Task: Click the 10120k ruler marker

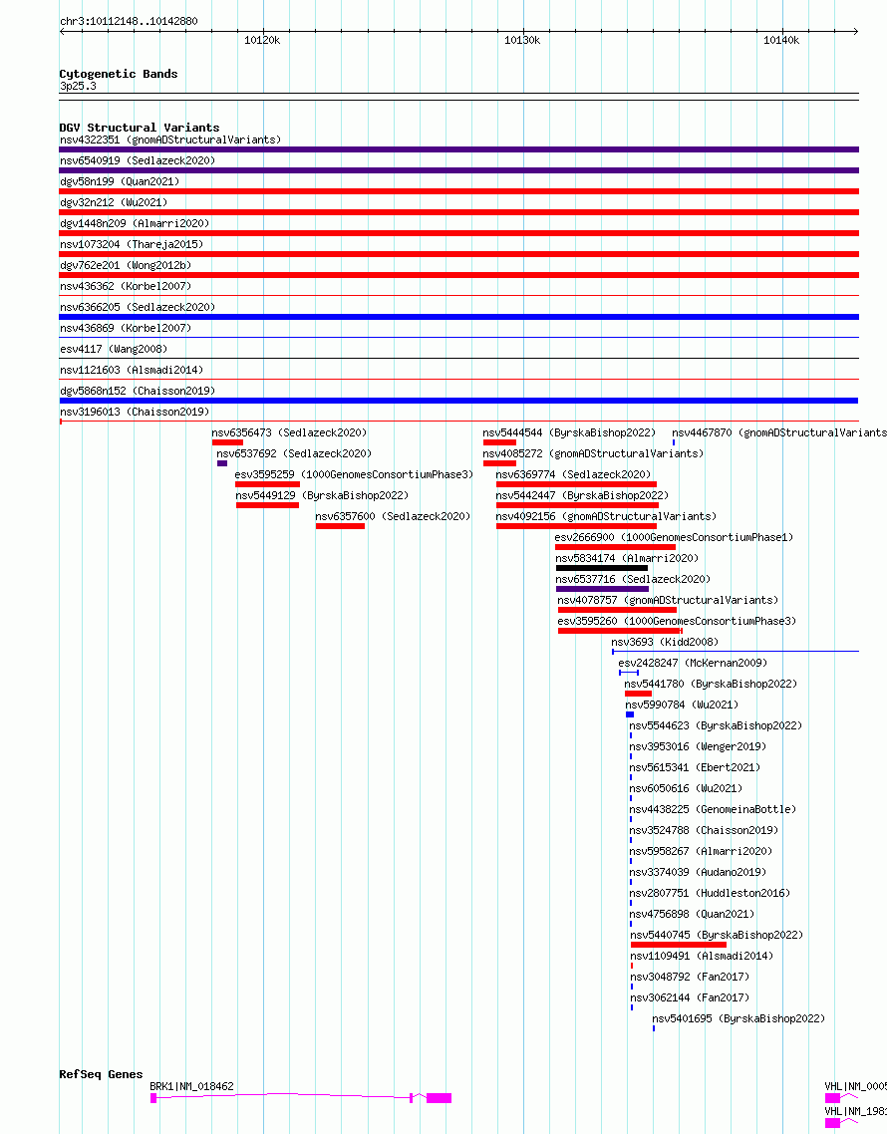Action: [262, 41]
